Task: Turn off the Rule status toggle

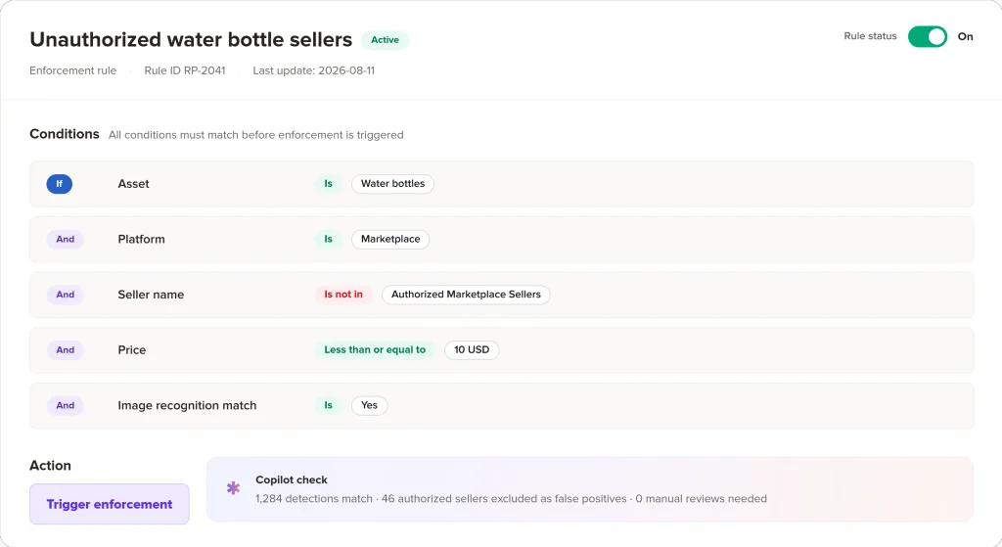Action: (928, 36)
